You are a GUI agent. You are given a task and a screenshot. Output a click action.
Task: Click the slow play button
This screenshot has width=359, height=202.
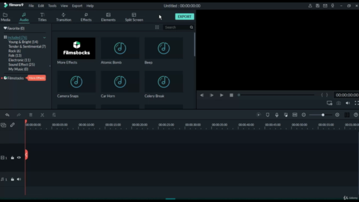coord(211,95)
